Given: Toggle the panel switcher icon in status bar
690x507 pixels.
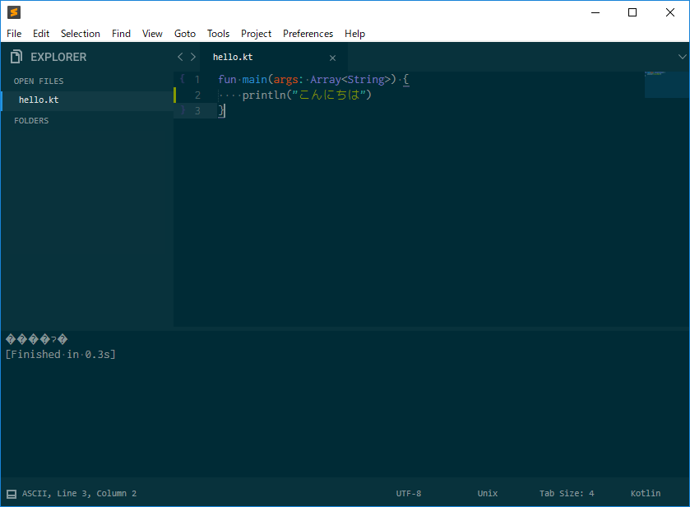Looking at the screenshot, I should click(x=12, y=494).
